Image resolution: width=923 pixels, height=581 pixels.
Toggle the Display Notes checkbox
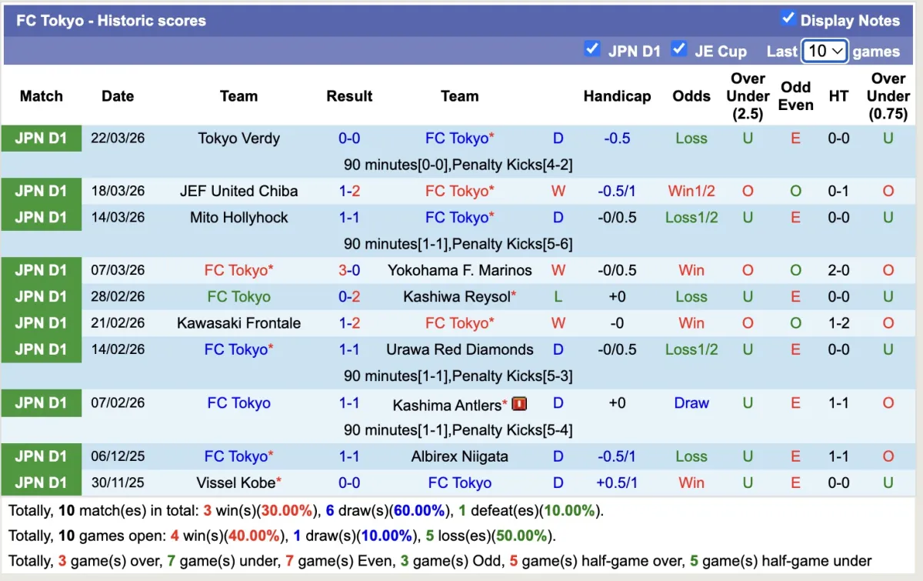pos(788,18)
